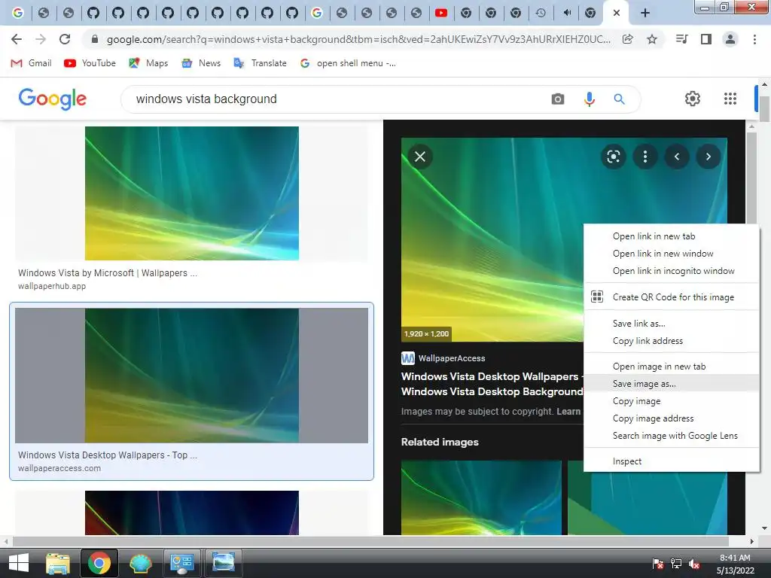Screen dimensions: 771x578
Task: Click Save image as... in context menu
Action: pyautogui.click(x=671, y=383)
